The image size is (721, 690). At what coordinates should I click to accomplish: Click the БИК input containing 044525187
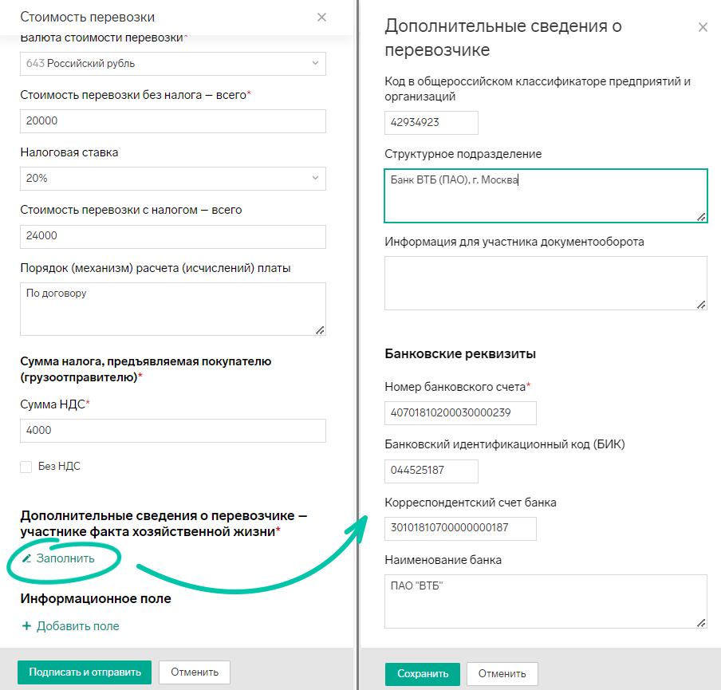pos(431,471)
